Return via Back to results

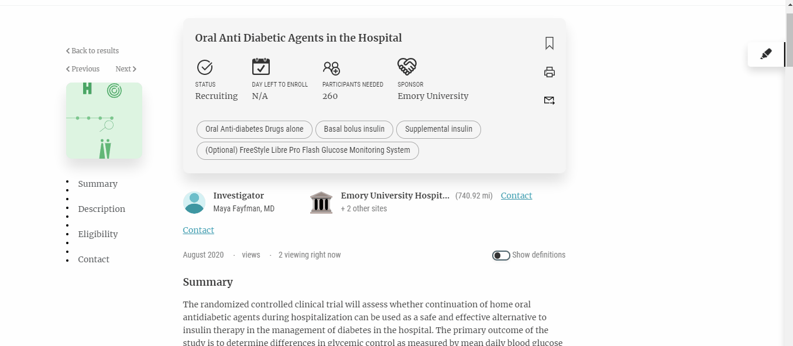tap(92, 51)
